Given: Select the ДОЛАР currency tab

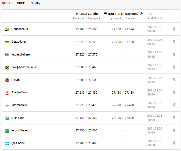Looking at the screenshot, I should (7, 3).
